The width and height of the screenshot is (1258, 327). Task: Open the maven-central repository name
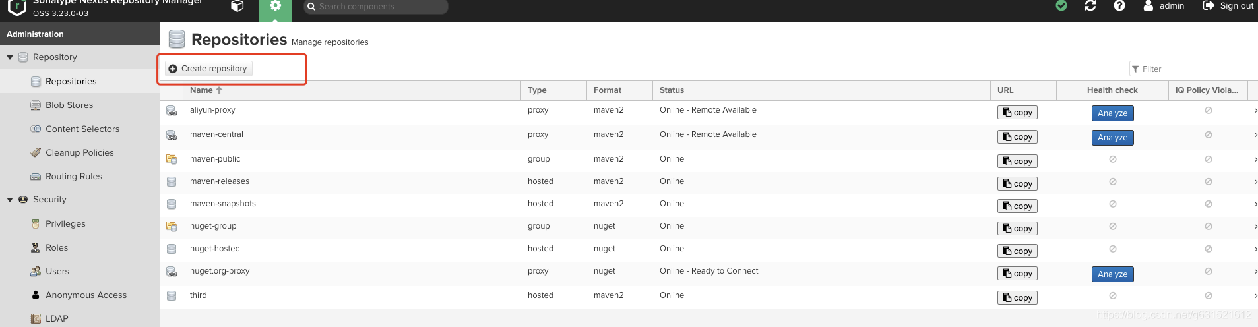[216, 134]
